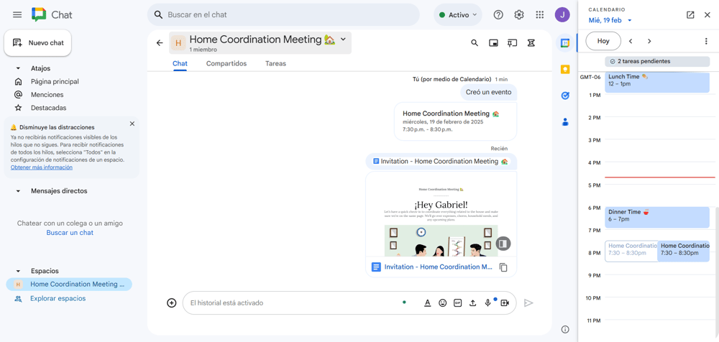This screenshot has width=719, height=342.
Task: Open the account avatar J
Action: click(562, 14)
